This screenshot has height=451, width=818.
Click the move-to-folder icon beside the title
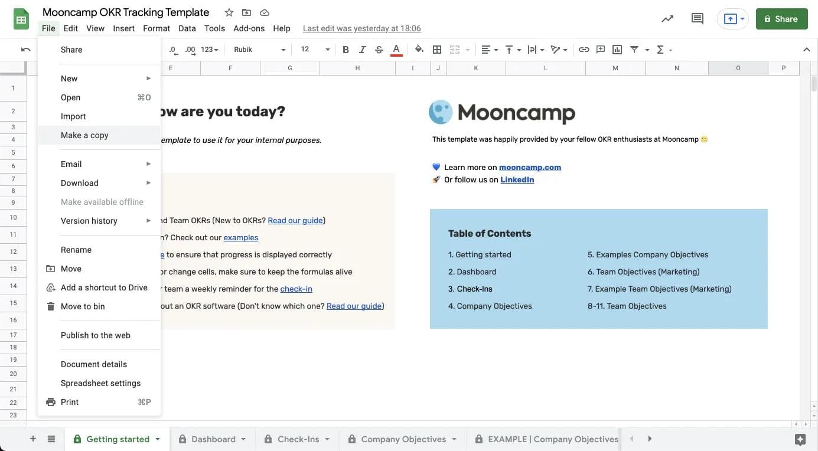click(x=246, y=12)
